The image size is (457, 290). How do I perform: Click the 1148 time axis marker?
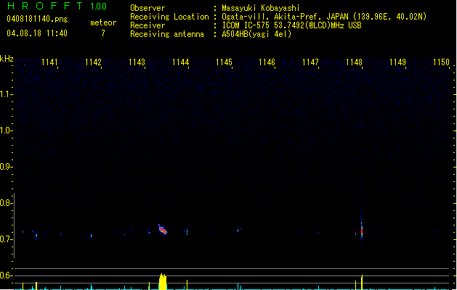(354, 62)
